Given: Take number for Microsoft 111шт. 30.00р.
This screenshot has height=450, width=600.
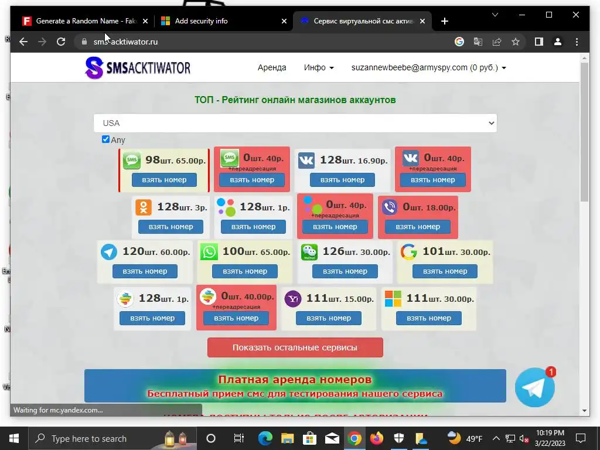Looking at the screenshot, I should [428, 318].
